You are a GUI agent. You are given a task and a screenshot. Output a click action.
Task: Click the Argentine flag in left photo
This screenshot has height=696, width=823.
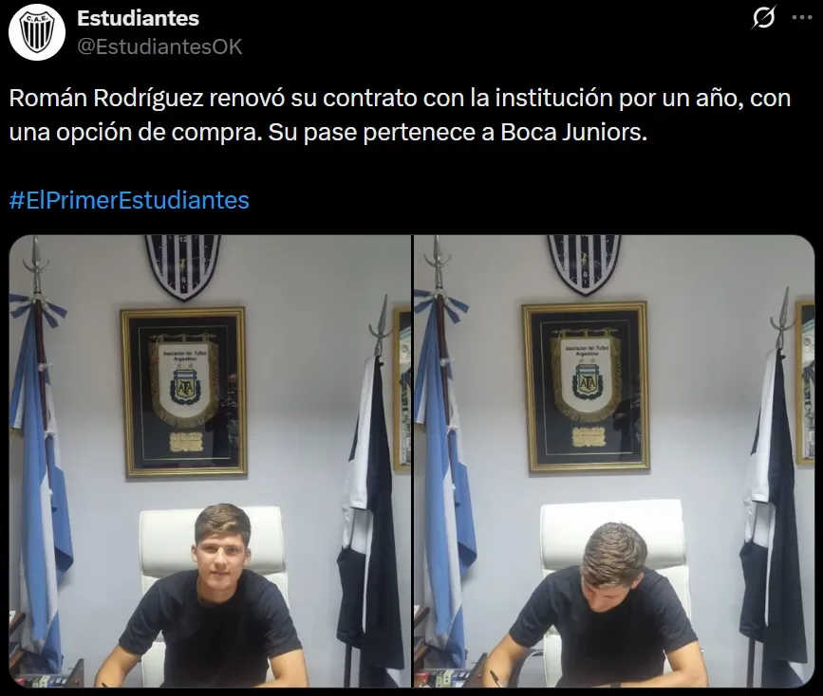point(39,462)
